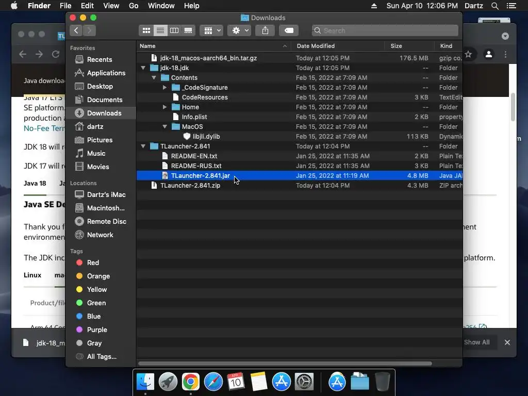Open the Go menu
The image size is (528, 396).
(x=134, y=6)
